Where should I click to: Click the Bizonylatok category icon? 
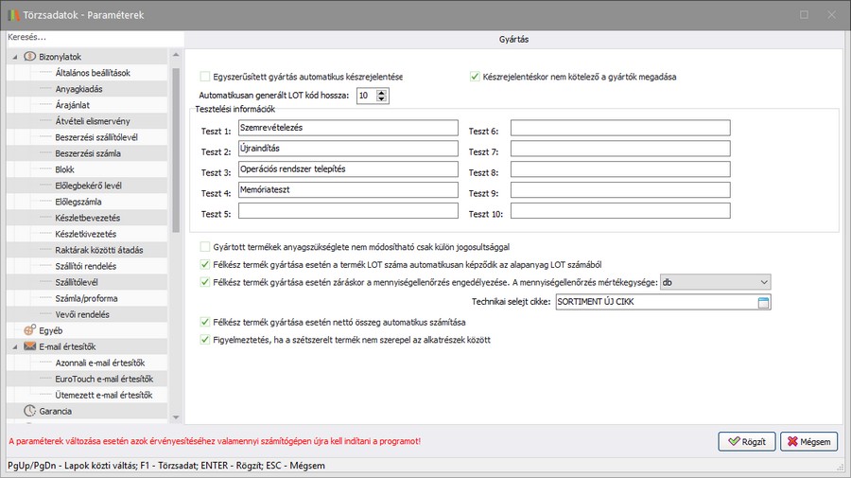pyautogui.click(x=30, y=57)
